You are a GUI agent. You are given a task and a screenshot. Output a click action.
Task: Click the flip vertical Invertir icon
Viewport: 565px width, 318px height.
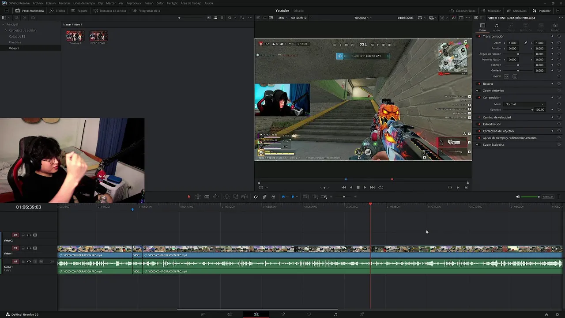pyautogui.click(x=515, y=76)
